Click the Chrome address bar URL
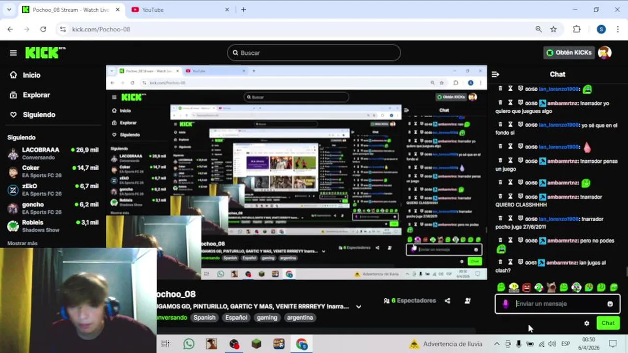 click(x=101, y=29)
